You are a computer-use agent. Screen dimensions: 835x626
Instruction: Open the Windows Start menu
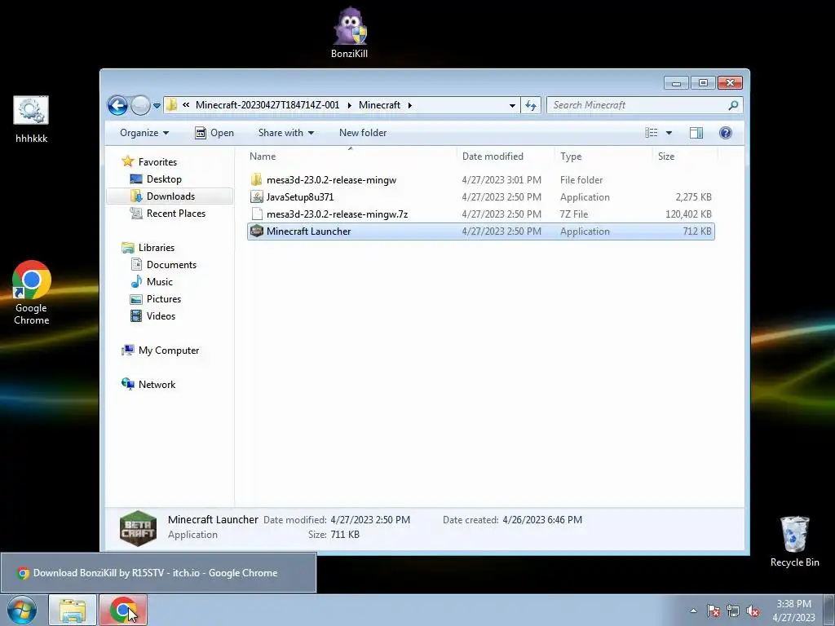point(22,610)
